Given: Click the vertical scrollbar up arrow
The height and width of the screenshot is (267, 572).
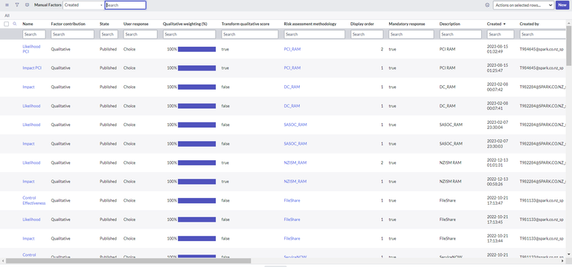Looking at the screenshot, I should click(569, 23).
